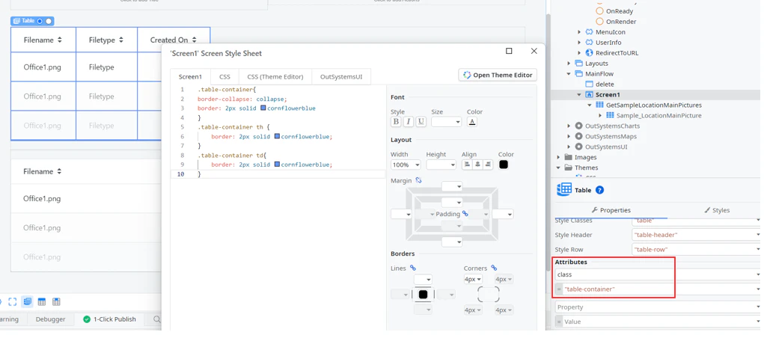Click the black Layout color swatch
The image size is (764, 344).
tap(504, 165)
